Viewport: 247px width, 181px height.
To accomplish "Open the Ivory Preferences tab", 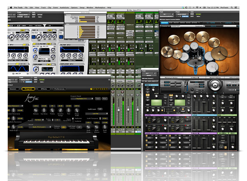I will [x=59, y=89].
